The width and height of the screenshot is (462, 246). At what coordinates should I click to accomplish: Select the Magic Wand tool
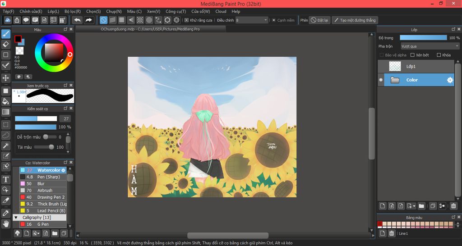pos(5,146)
